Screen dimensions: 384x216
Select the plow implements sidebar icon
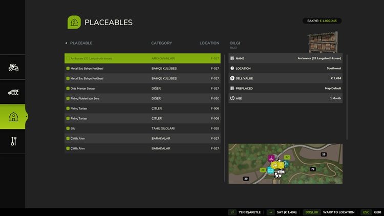click(x=13, y=92)
